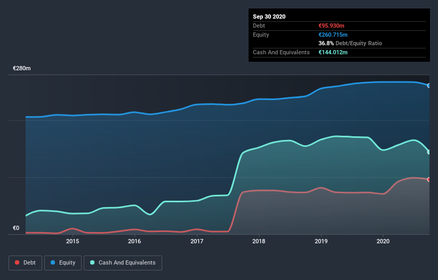The width and height of the screenshot is (438, 280).
Task: Select the Cash data point marker at Sep 2020
Action: pos(429,152)
